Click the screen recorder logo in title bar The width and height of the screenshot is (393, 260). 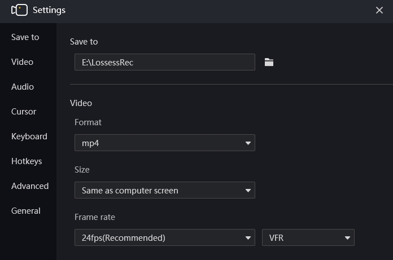[x=20, y=10]
